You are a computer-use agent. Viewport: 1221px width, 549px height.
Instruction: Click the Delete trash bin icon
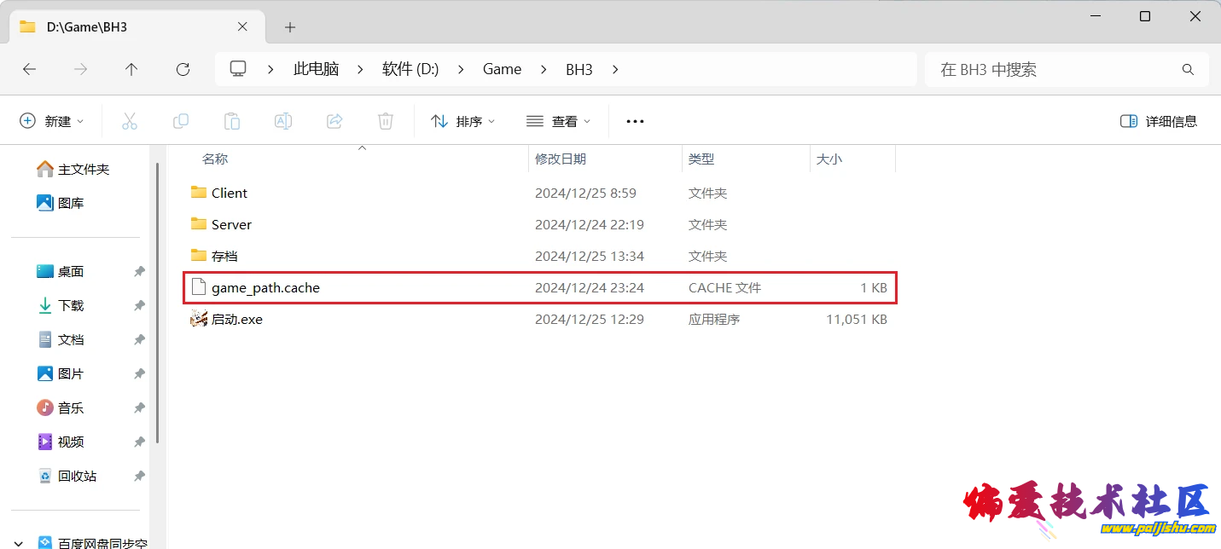tap(386, 121)
